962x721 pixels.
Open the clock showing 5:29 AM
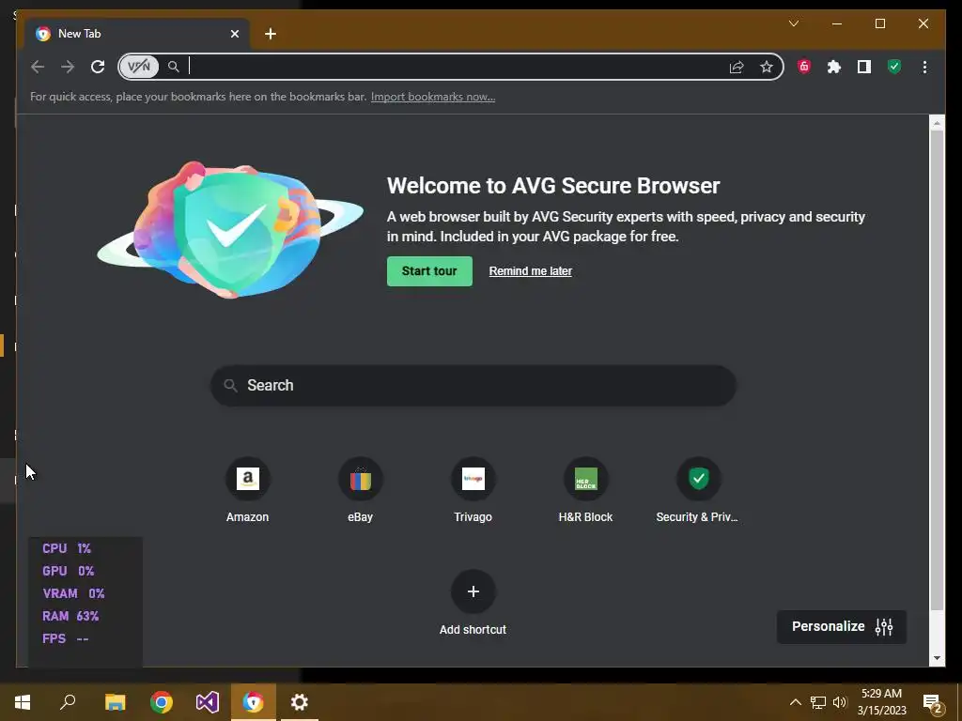point(881,702)
